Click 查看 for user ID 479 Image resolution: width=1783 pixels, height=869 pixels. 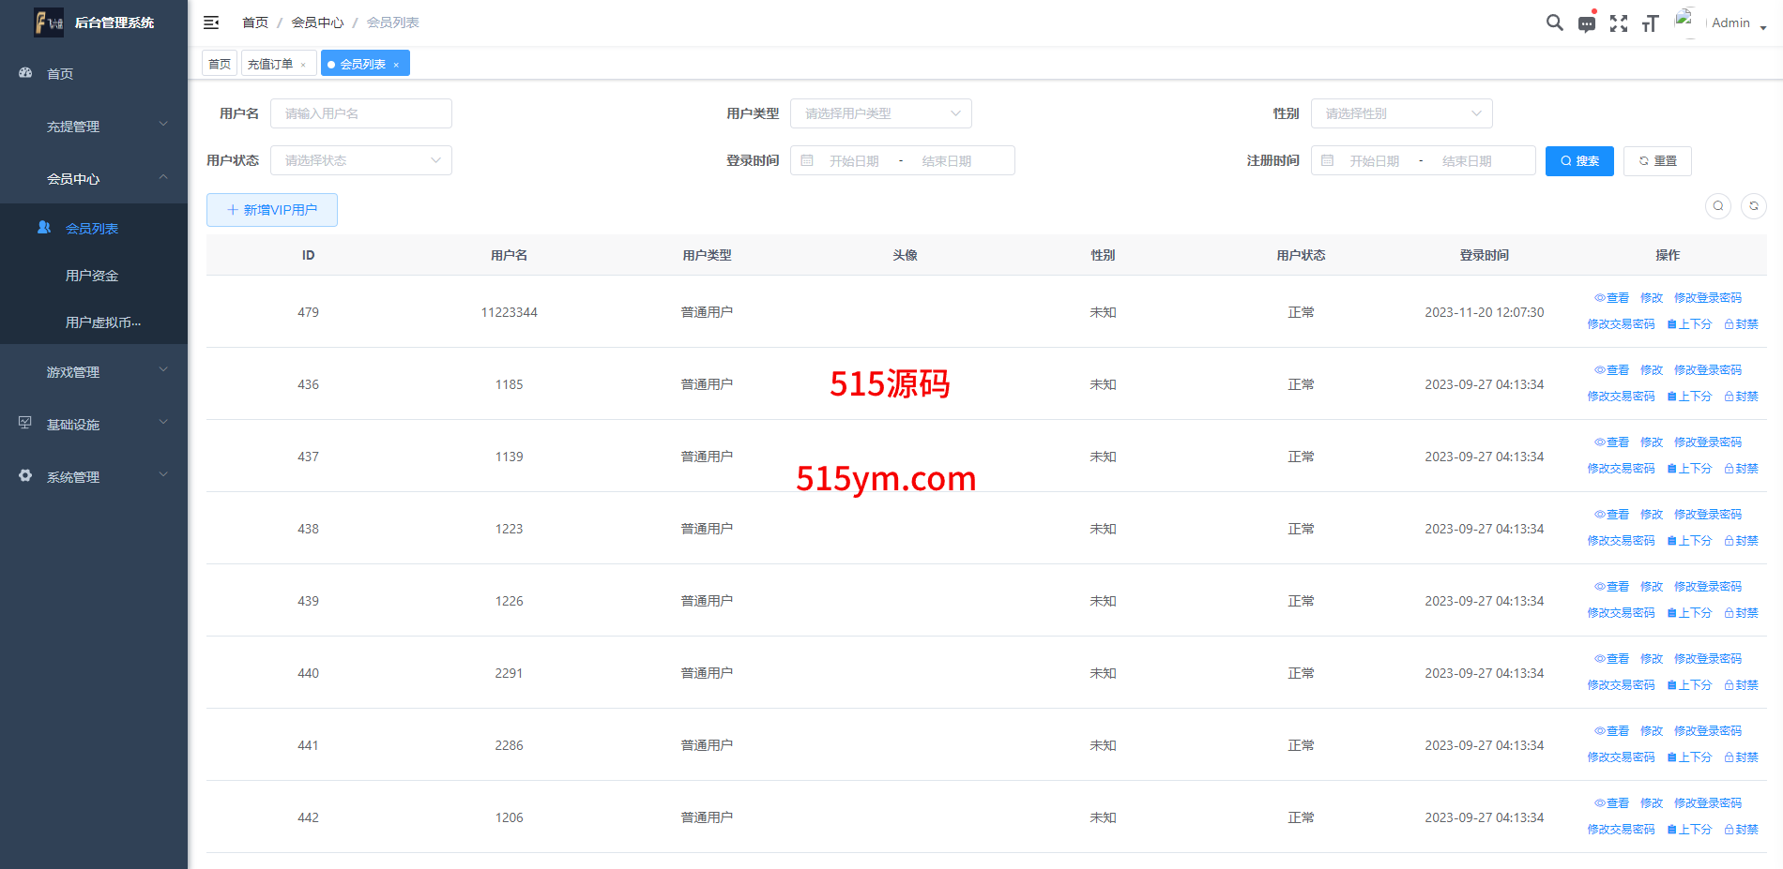(x=1611, y=298)
